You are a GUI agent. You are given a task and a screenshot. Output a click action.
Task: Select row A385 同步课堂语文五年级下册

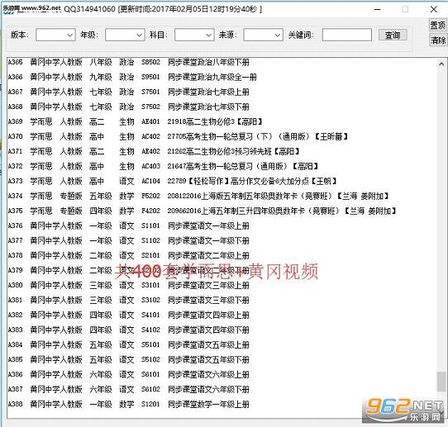coord(129,359)
